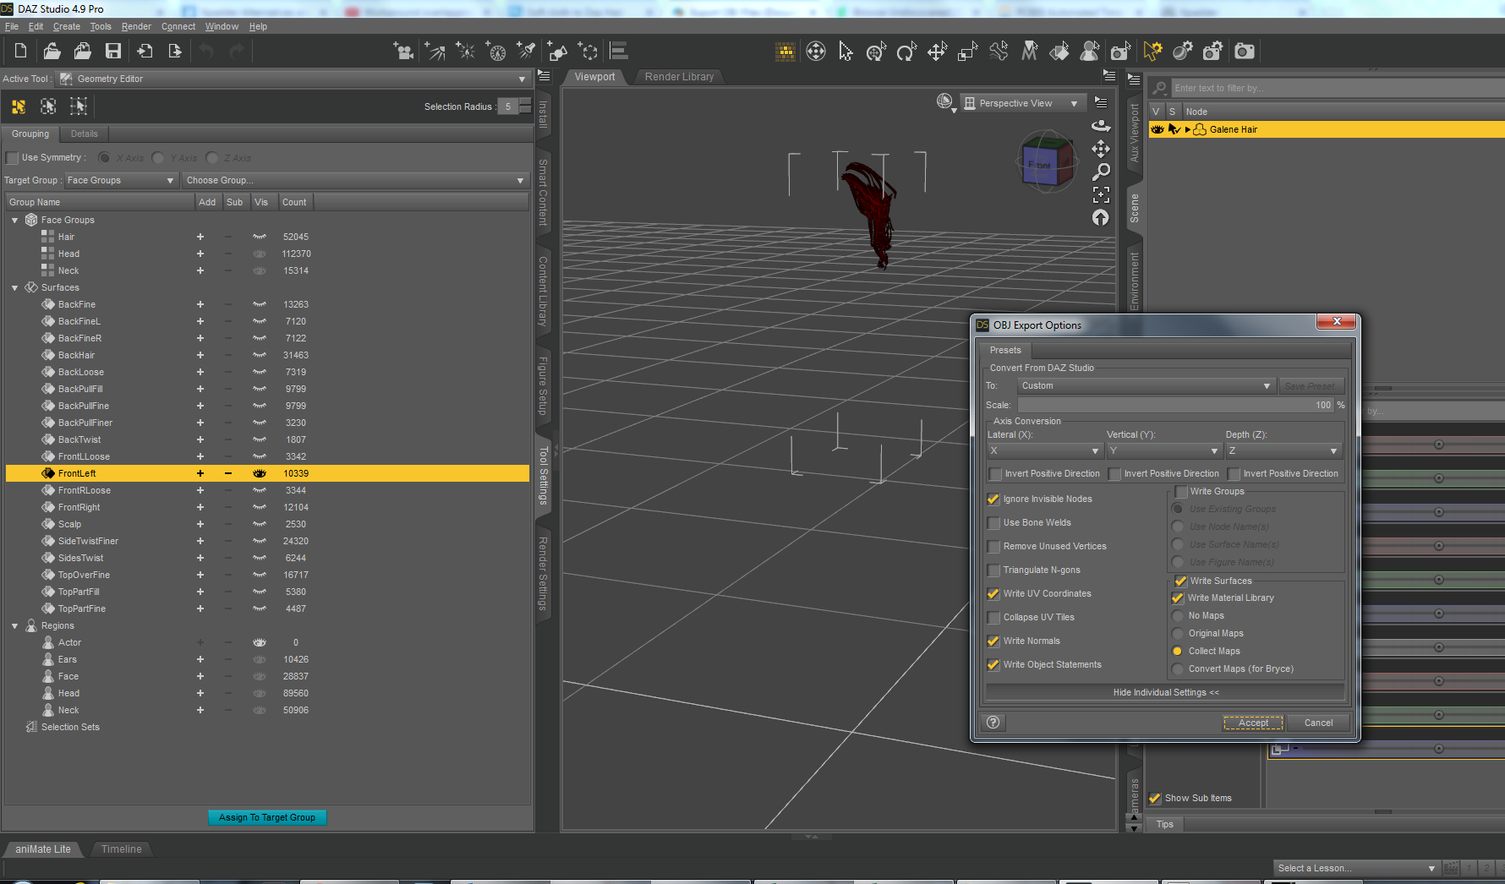This screenshot has height=884, width=1505.
Task: Click the view cube in viewport
Action: point(1047,162)
